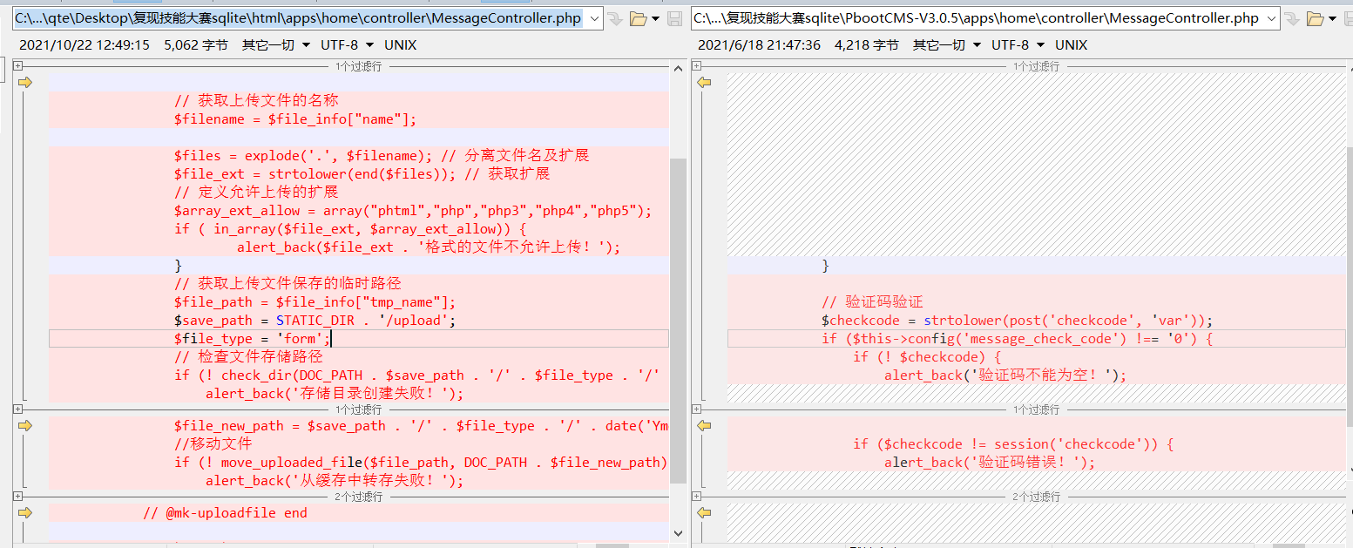The image size is (1353, 548).
Task: Click line 'if (! check_dir(DOC_PATH . $save_path'
Action: 416,375
